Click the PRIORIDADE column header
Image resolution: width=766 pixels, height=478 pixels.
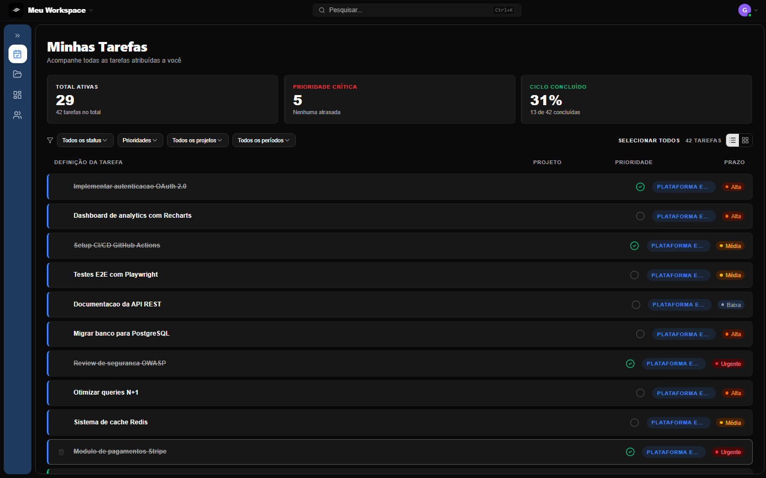click(634, 163)
